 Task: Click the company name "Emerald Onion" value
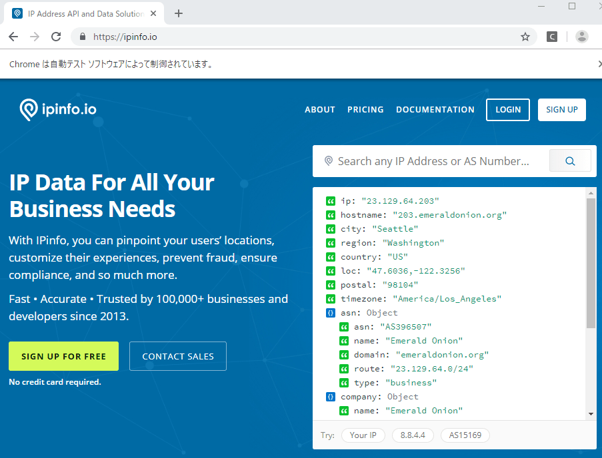424,411
